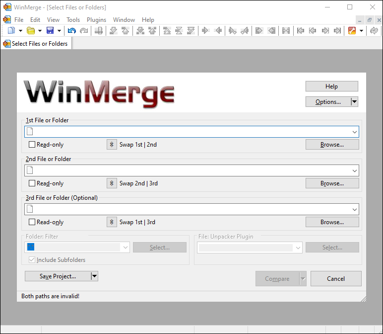The width and height of the screenshot is (383, 334).
Task: Open the Compare button dropdown arrow
Action: pyautogui.click(x=303, y=278)
